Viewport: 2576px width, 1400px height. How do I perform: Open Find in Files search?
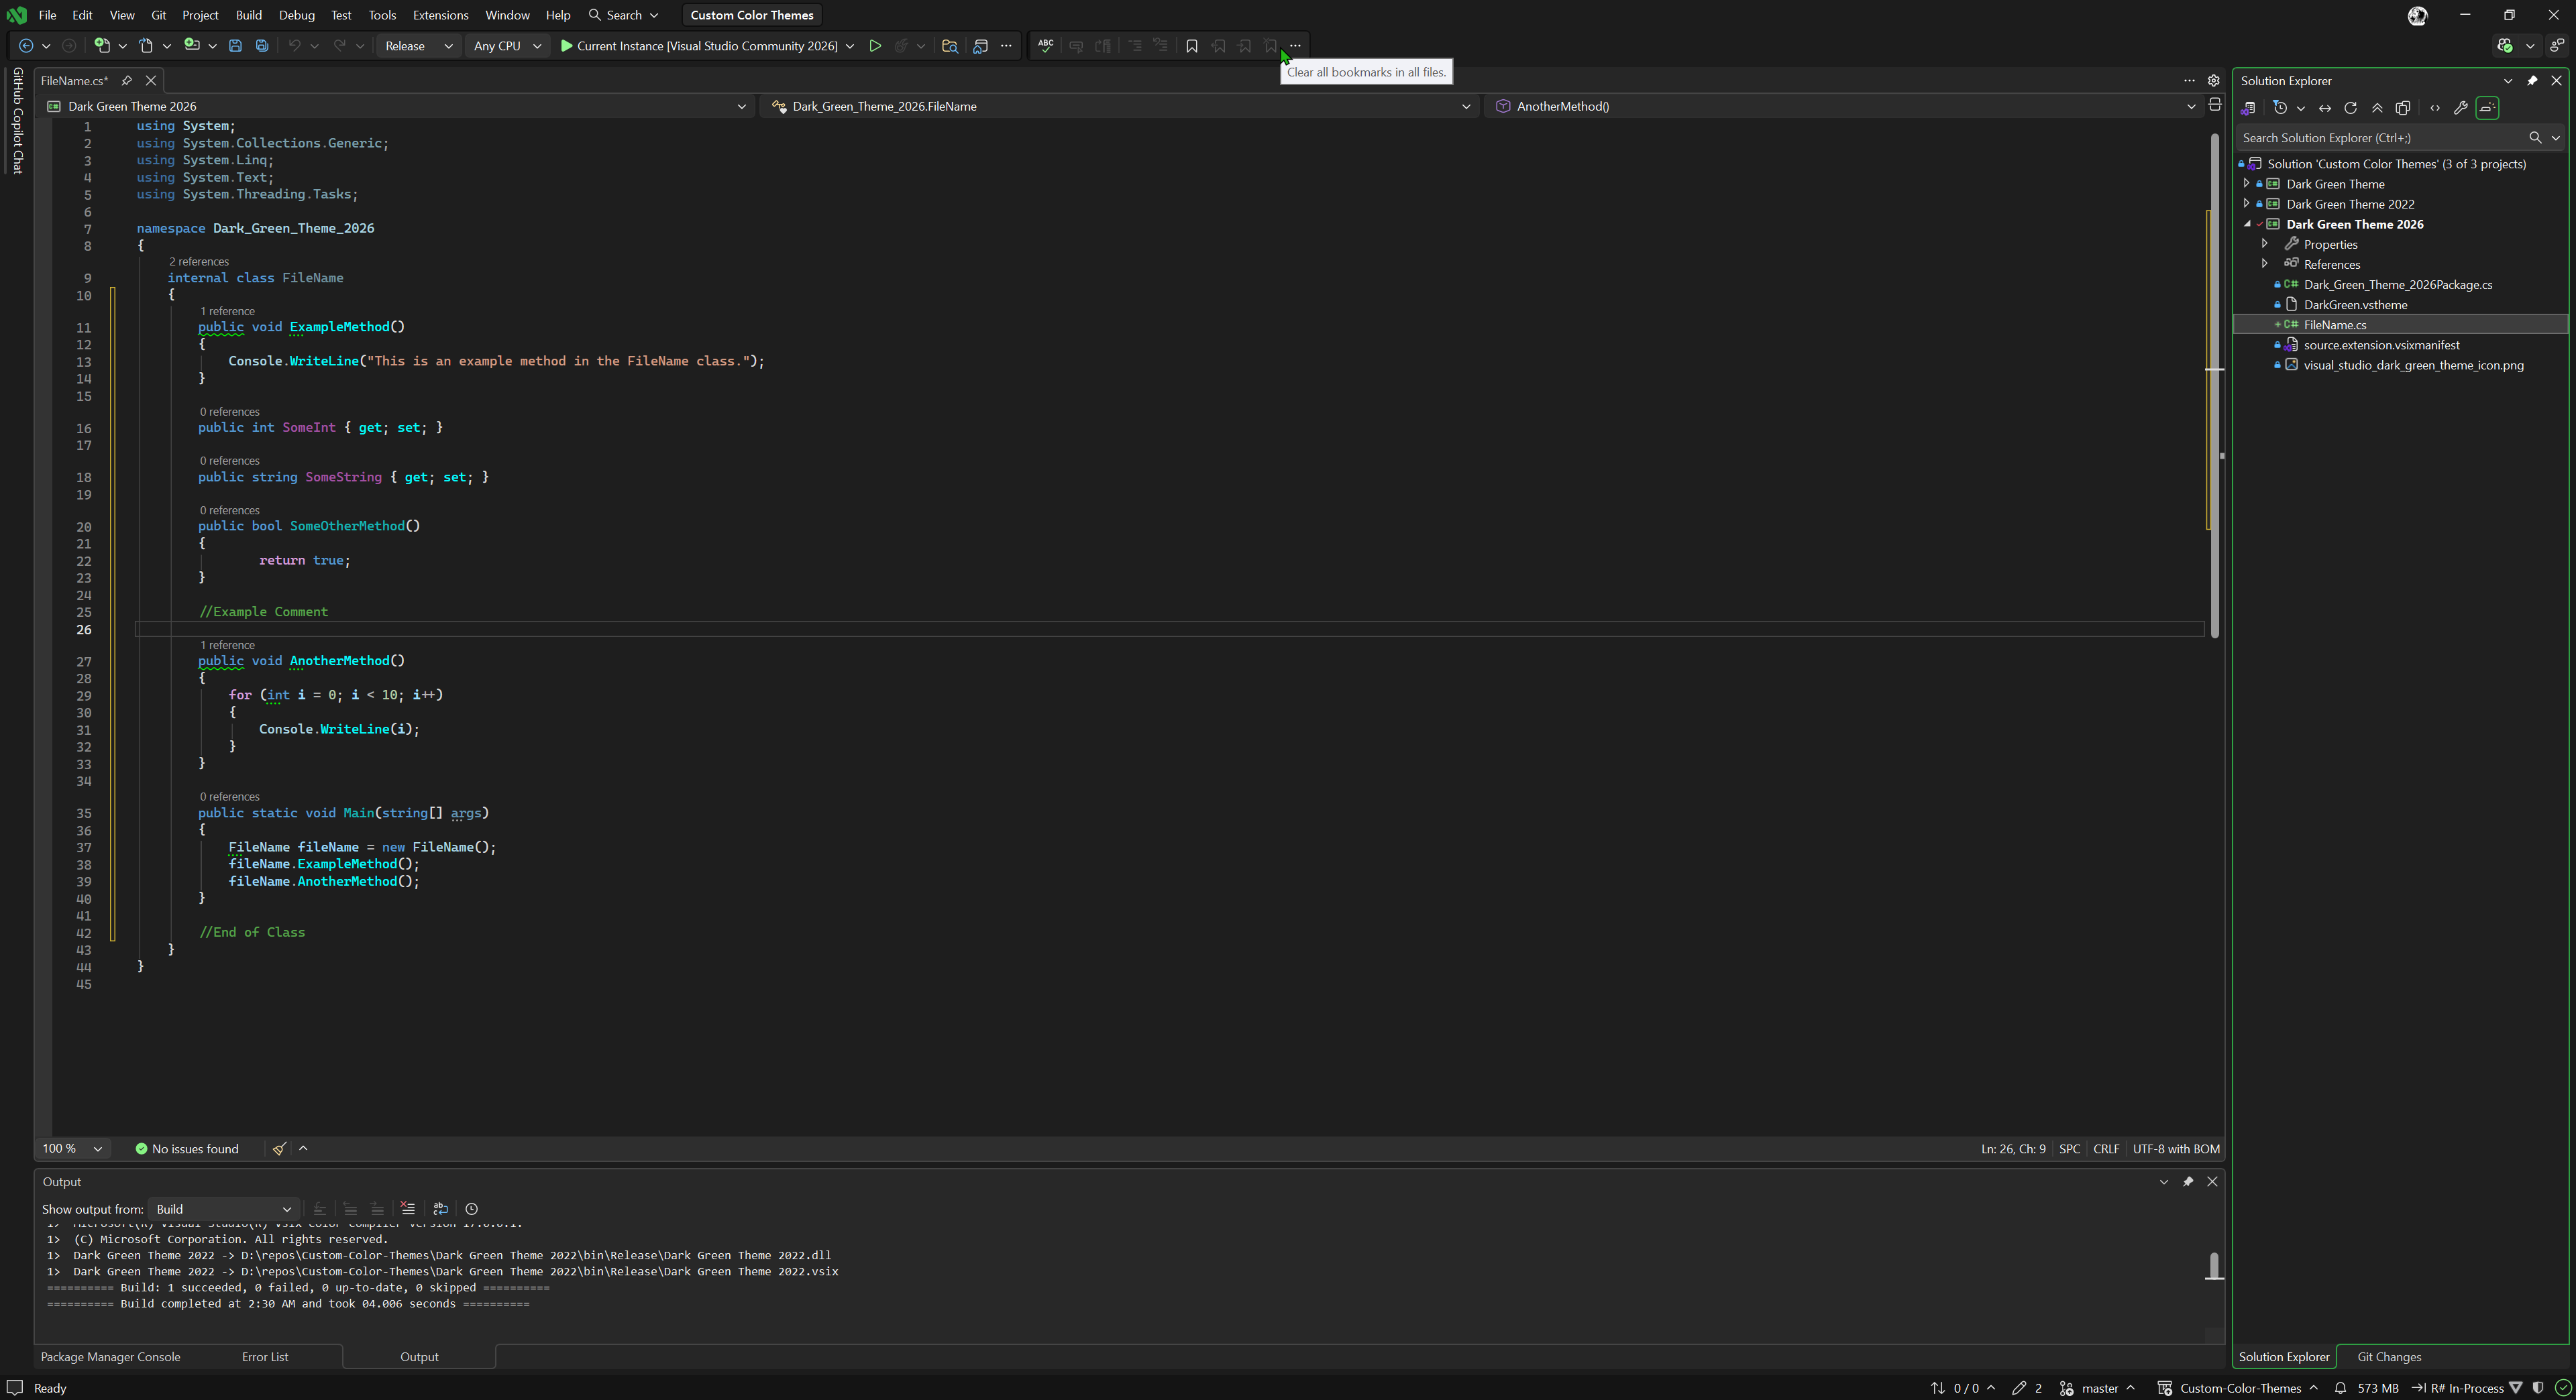[x=950, y=46]
